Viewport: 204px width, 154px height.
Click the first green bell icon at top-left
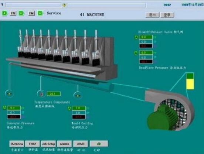pyautogui.click(x=5, y=13)
